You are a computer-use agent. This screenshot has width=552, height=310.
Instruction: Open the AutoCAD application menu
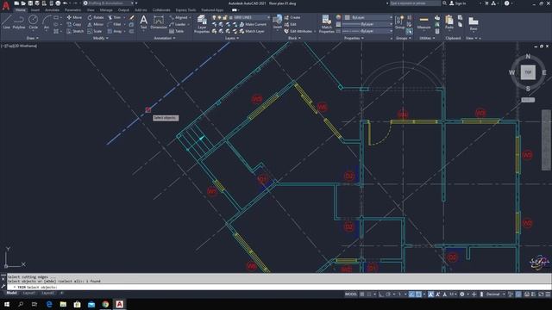(6, 5)
